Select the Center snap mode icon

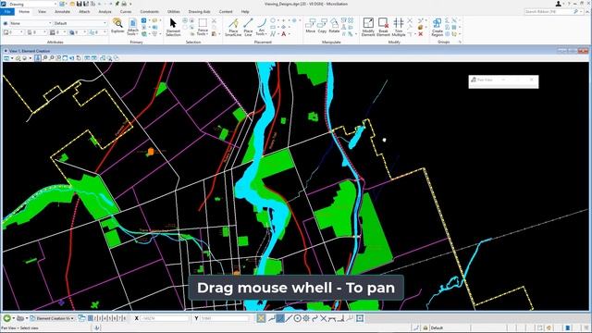(298, 318)
